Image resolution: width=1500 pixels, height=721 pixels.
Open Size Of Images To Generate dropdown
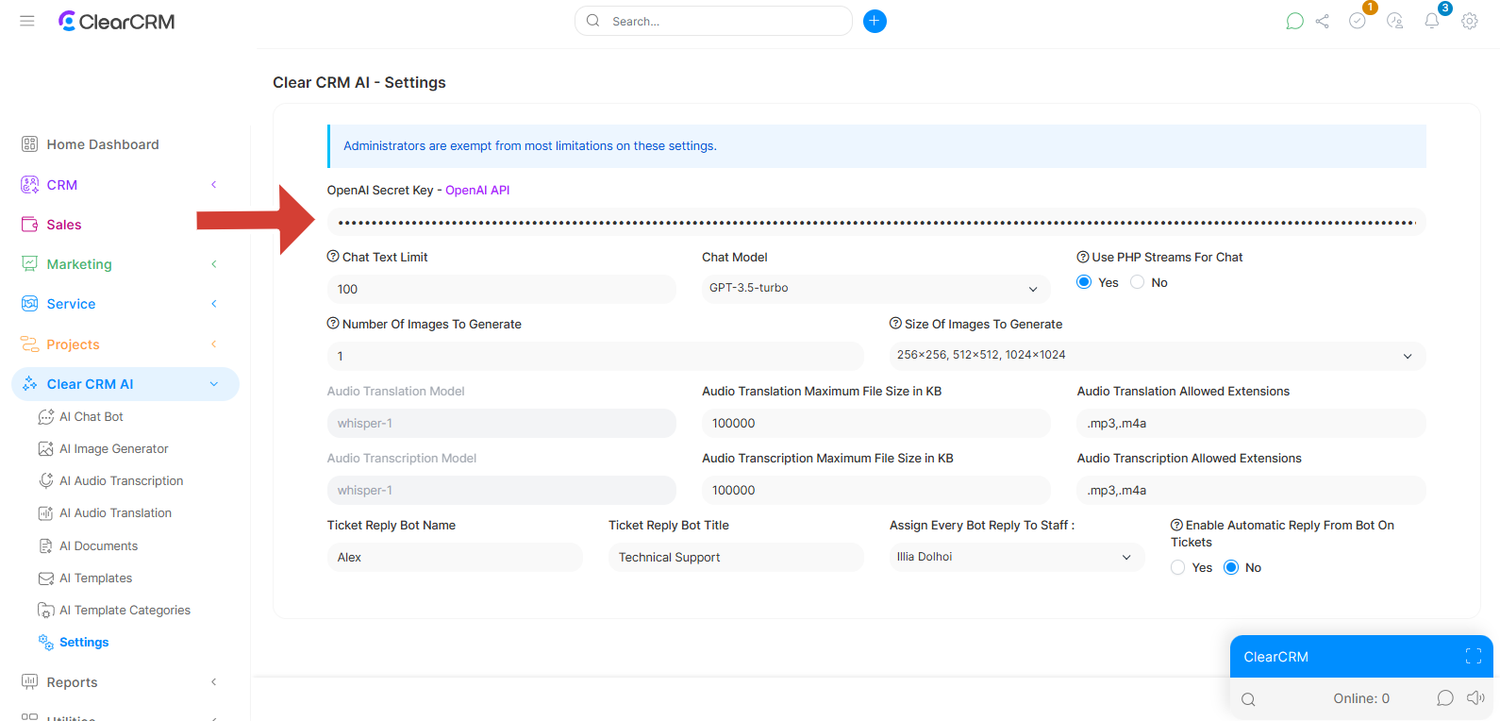coord(1158,356)
